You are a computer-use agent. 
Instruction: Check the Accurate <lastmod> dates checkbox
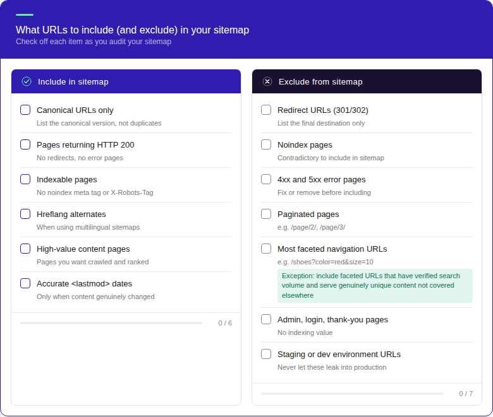pyautogui.click(x=25, y=283)
